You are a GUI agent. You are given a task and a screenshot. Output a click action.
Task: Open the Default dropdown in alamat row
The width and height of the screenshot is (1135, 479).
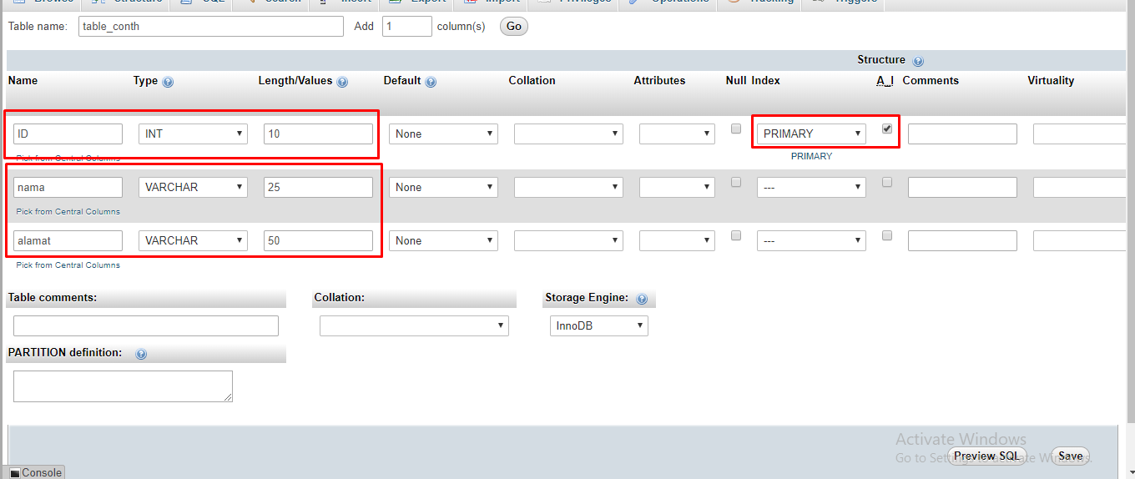pyautogui.click(x=443, y=240)
